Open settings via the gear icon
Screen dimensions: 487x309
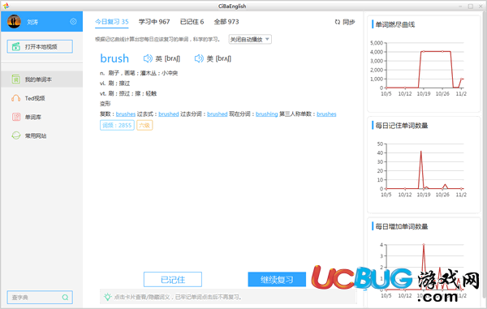point(73,21)
